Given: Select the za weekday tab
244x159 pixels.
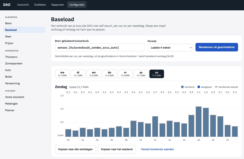Looking at the screenshot, I should coord(141,74).
